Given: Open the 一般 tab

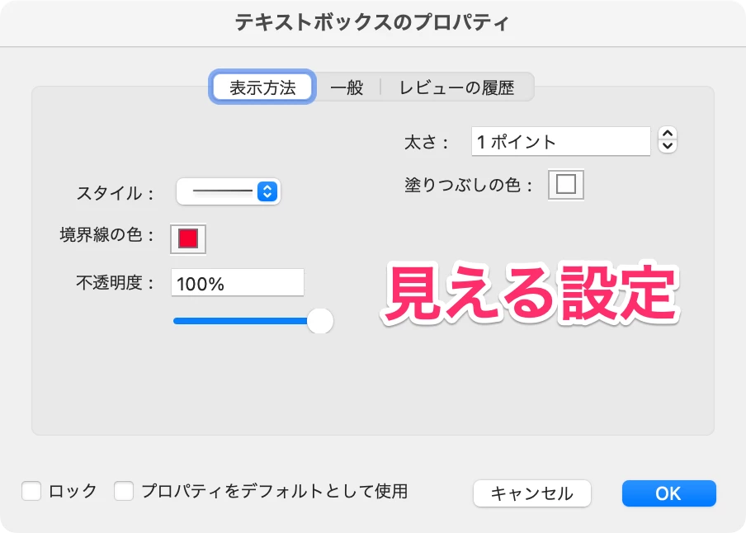Looking at the screenshot, I should point(347,87).
